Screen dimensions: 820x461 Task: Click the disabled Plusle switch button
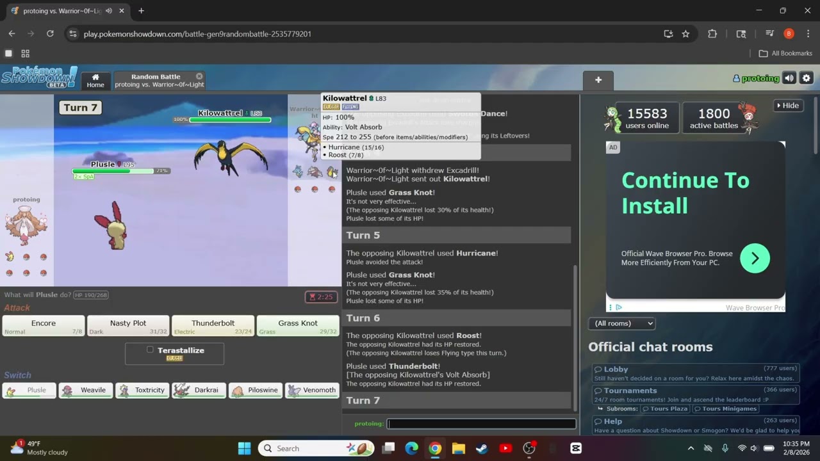click(x=29, y=390)
